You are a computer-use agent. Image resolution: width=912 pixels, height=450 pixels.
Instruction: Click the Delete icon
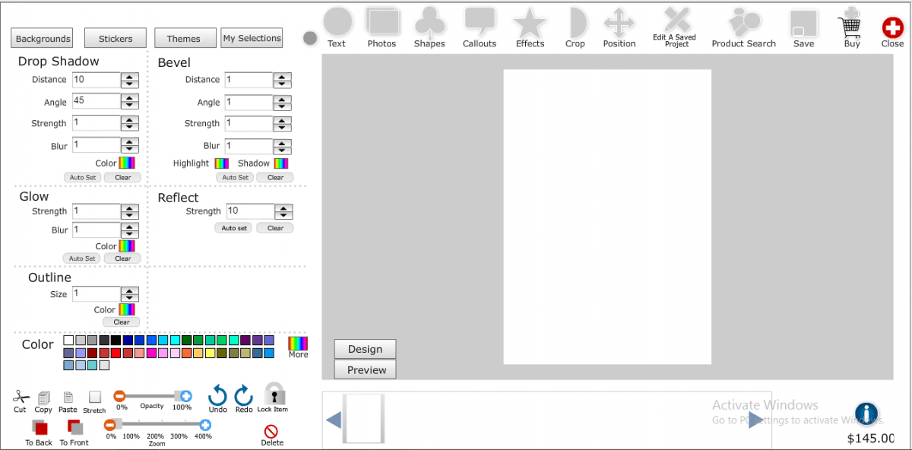(x=271, y=432)
